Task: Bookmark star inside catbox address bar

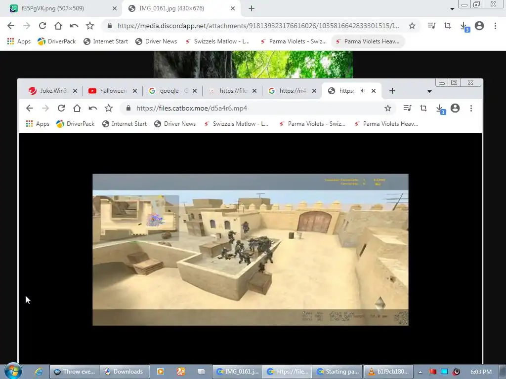Action: tap(388, 108)
